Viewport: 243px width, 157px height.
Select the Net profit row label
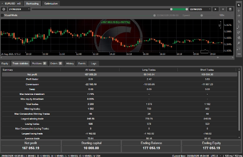[32, 74]
